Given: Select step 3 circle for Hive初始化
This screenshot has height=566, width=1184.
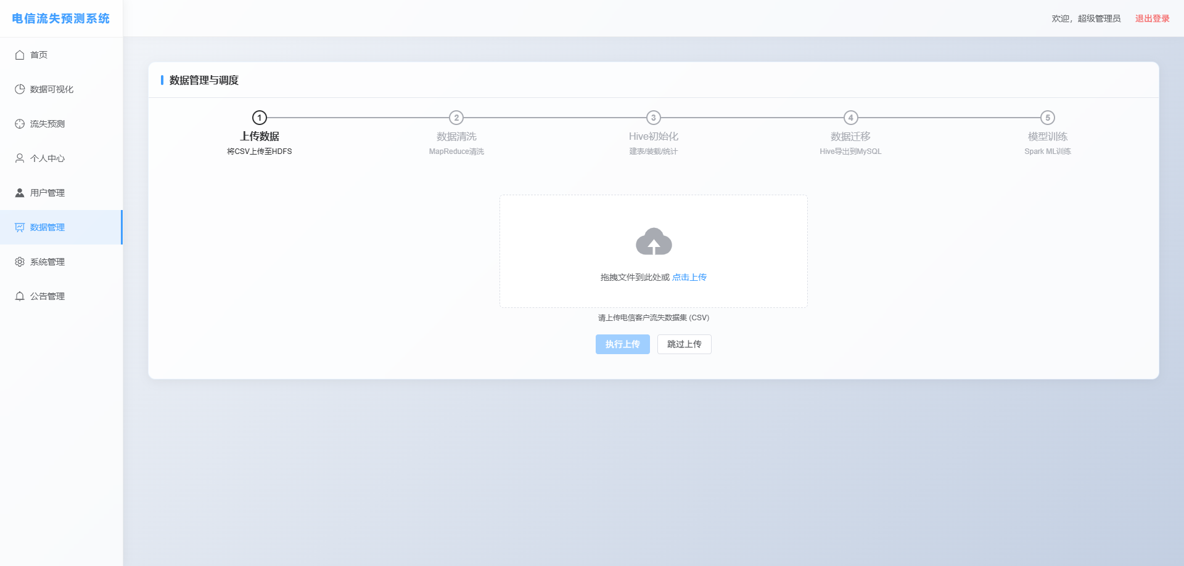Looking at the screenshot, I should [x=653, y=118].
